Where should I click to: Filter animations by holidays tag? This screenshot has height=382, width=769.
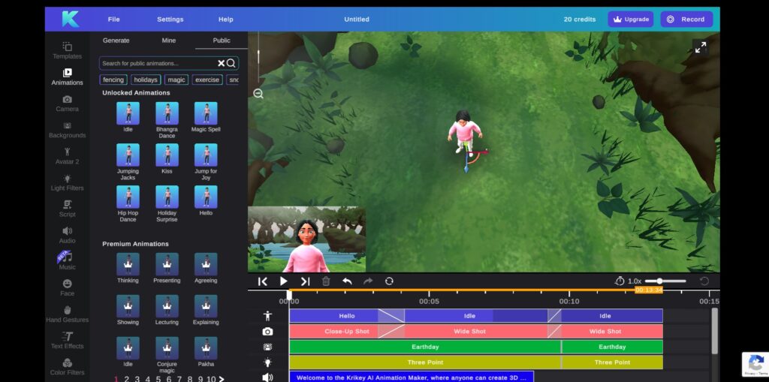tap(146, 80)
